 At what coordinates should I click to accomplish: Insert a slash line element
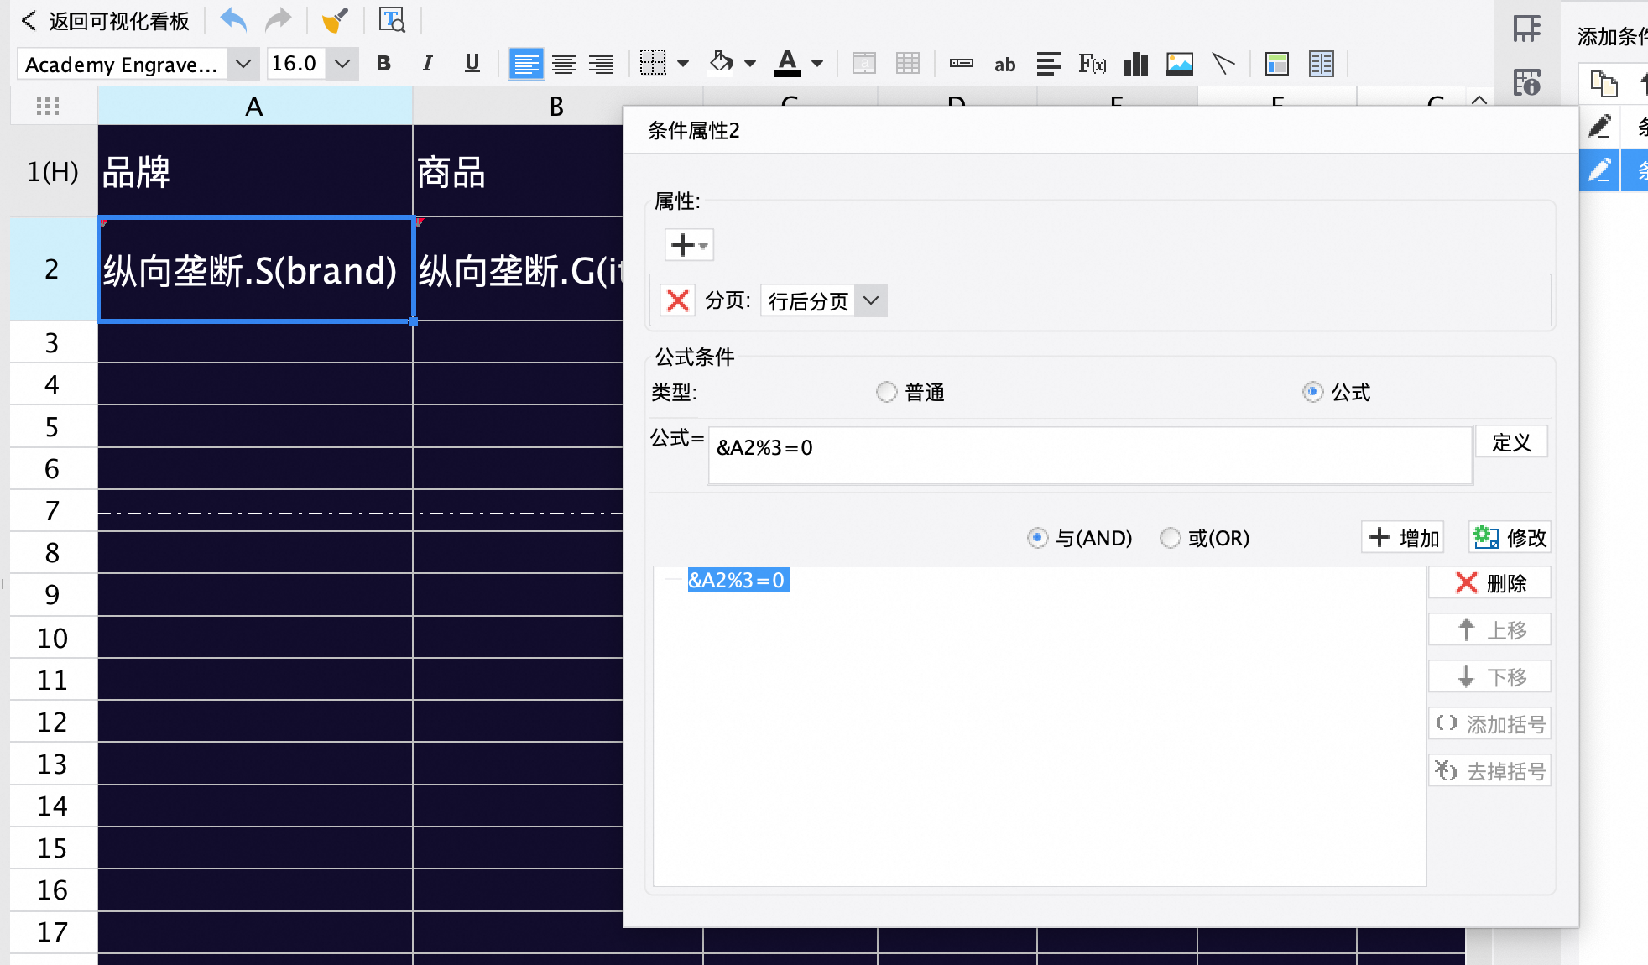point(1223,64)
